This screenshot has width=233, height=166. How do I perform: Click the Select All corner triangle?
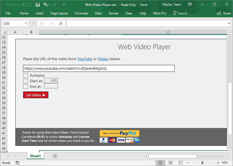click(x=5, y=32)
